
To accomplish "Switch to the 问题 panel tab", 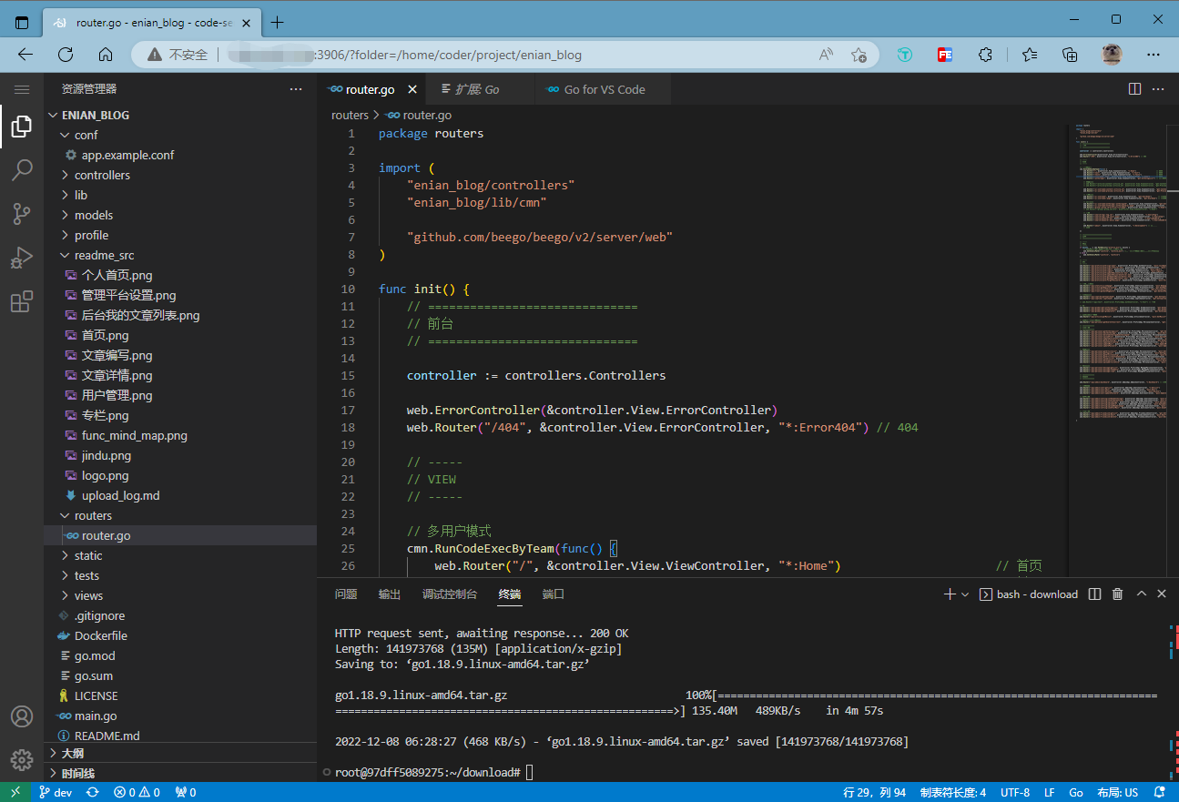I will click(x=345, y=594).
